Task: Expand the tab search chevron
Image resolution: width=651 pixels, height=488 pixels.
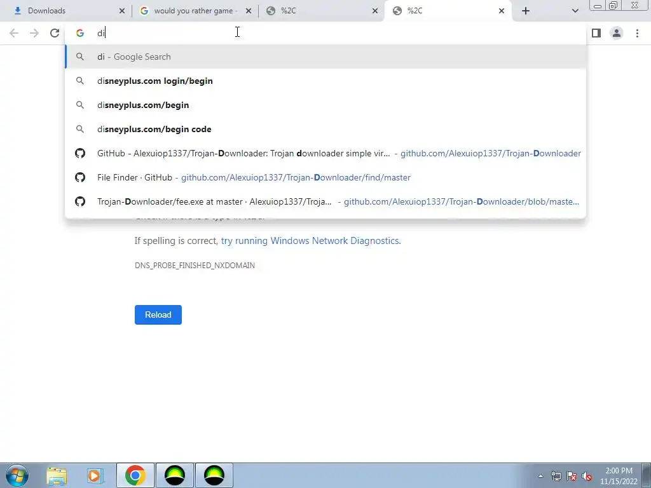Action: click(x=575, y=11)
